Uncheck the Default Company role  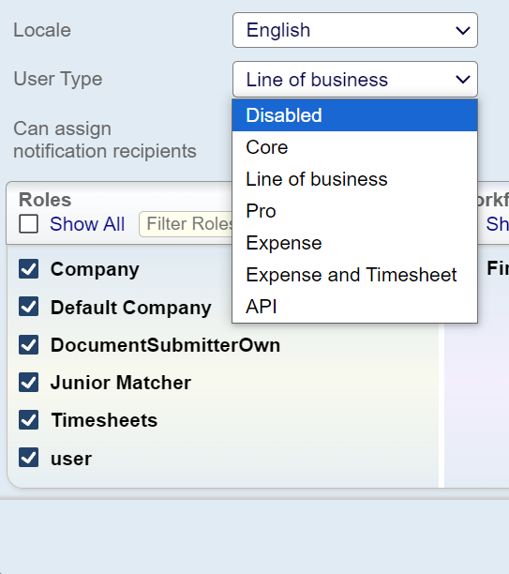pyautogui.click(x=28, y=307)
